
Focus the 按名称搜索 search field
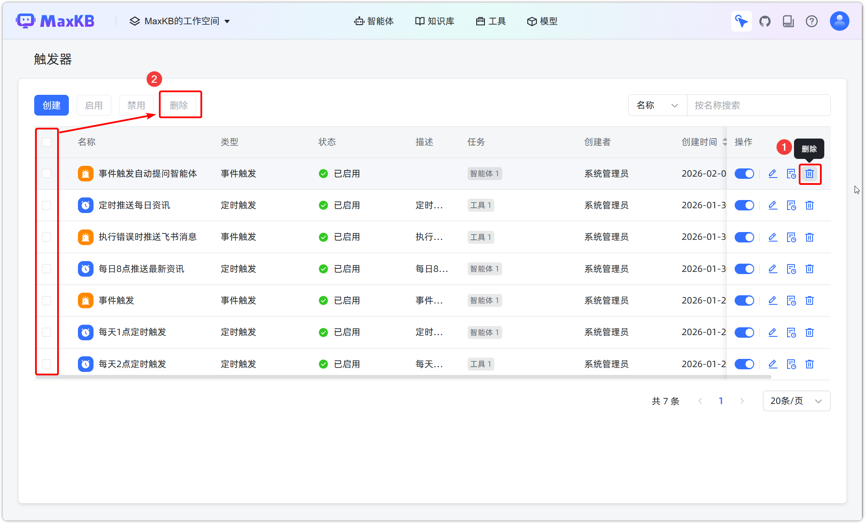(758, 105)
